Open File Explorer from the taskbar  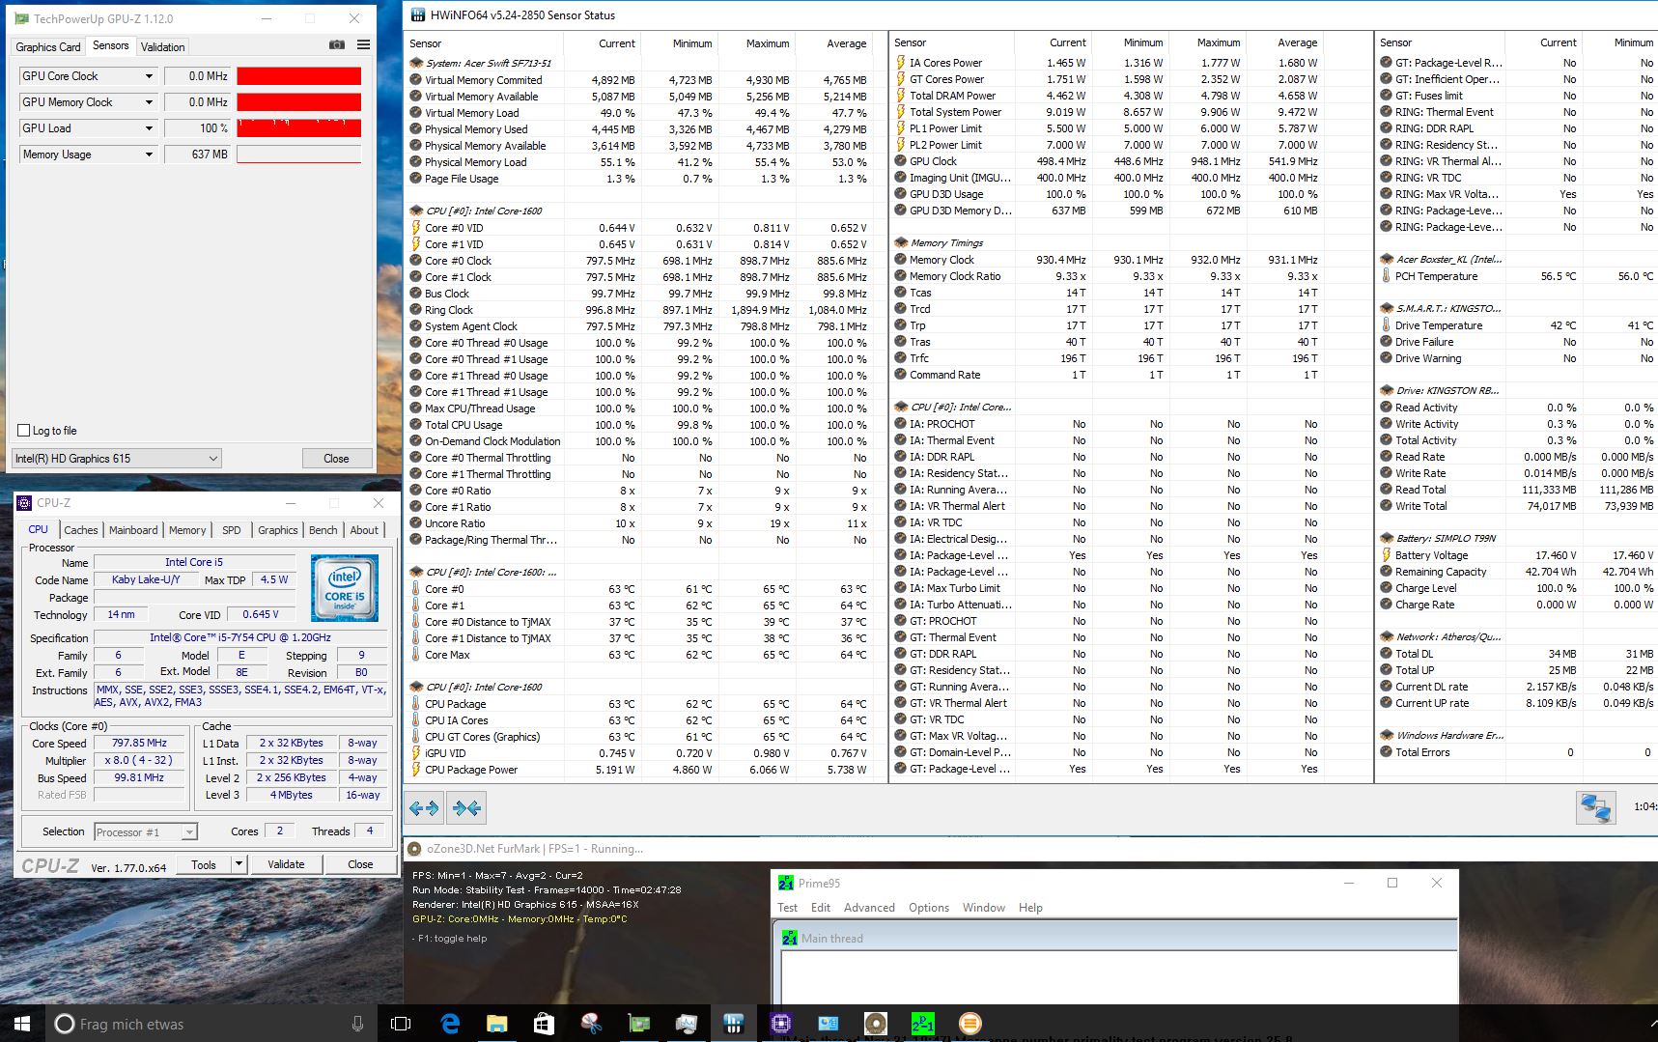(496, 1024)
